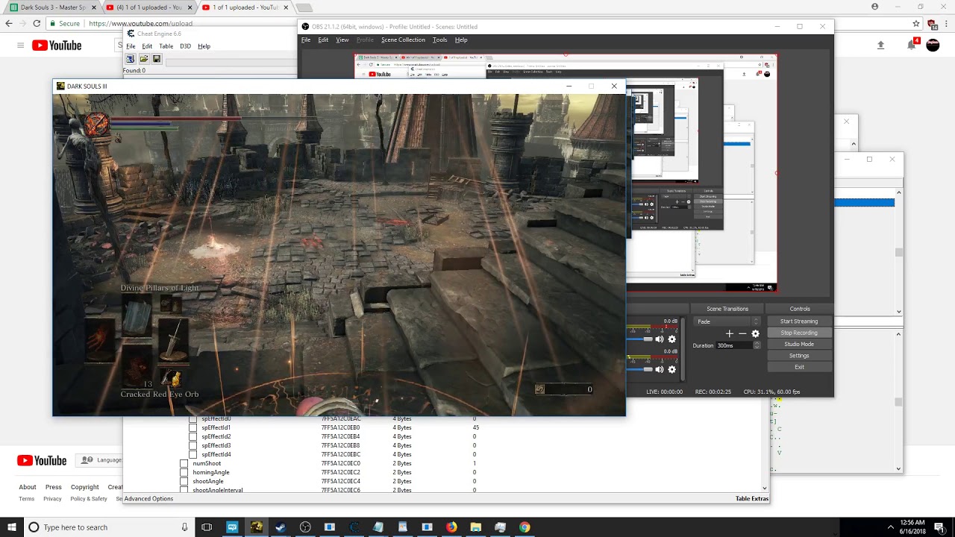The width and height of the screenshot is (955, 537).
Task: Click Cheat Engine save floppy disk icon
Action: click(157, 59)
